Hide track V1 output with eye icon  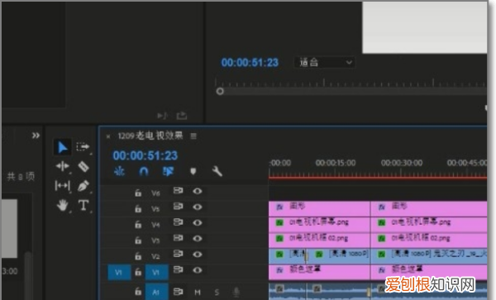click(198, 270)
